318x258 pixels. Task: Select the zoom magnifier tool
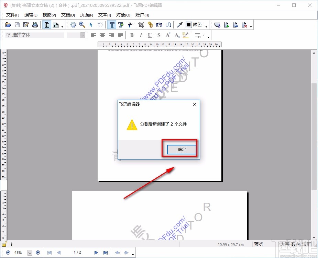click(82, 25)
